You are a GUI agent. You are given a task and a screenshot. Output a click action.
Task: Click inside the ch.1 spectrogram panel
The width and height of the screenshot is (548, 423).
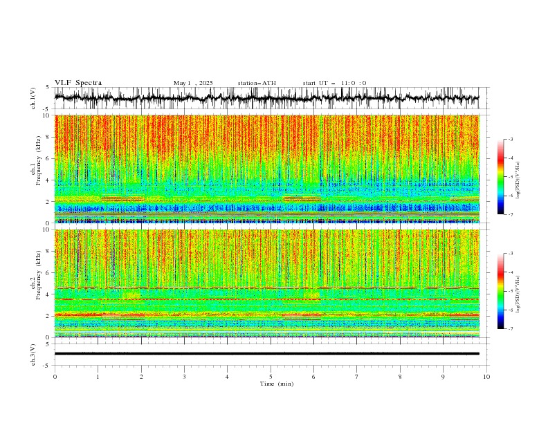[x=267, y=169]
